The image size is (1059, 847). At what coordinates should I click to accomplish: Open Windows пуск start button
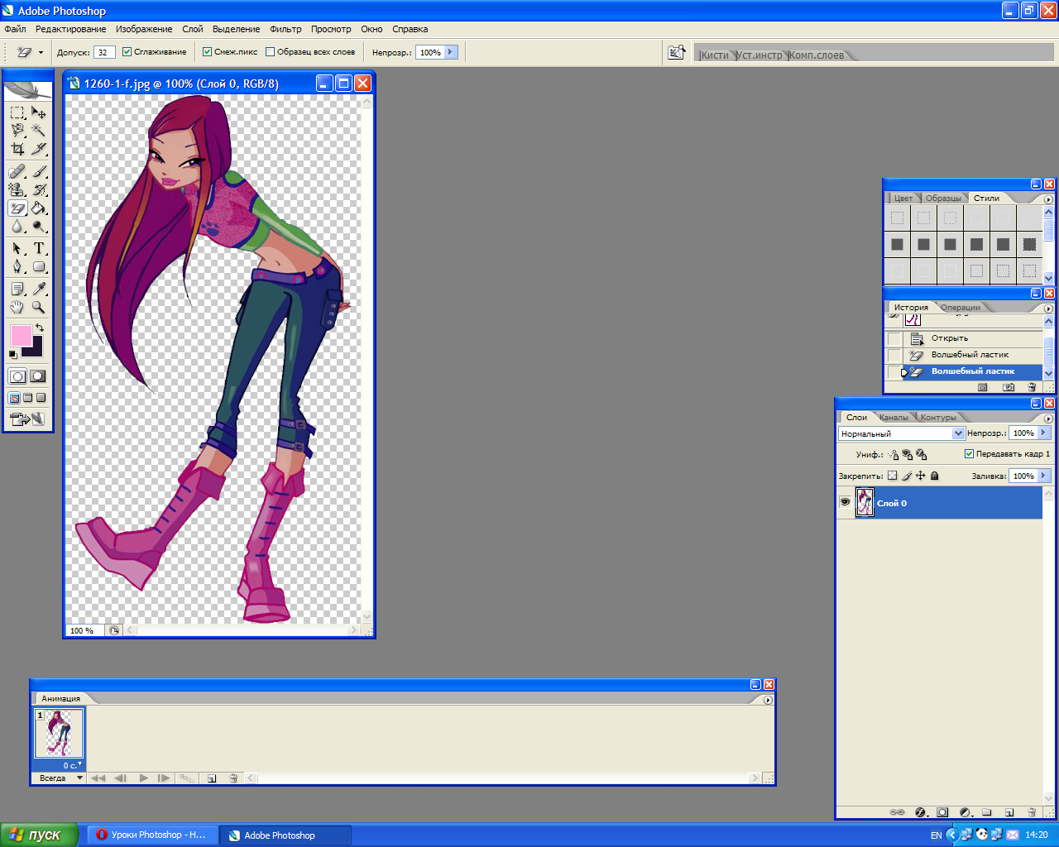tap(39, 835)
